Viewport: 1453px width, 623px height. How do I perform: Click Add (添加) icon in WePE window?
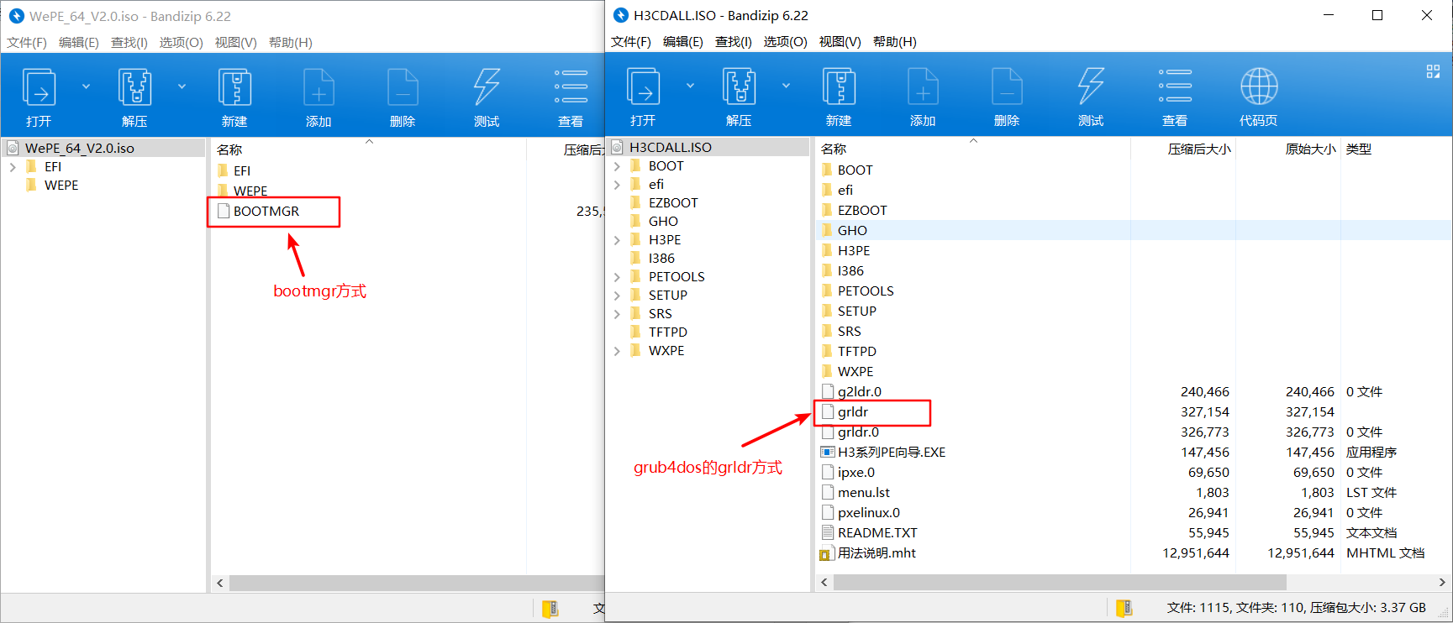click(319, 88)
